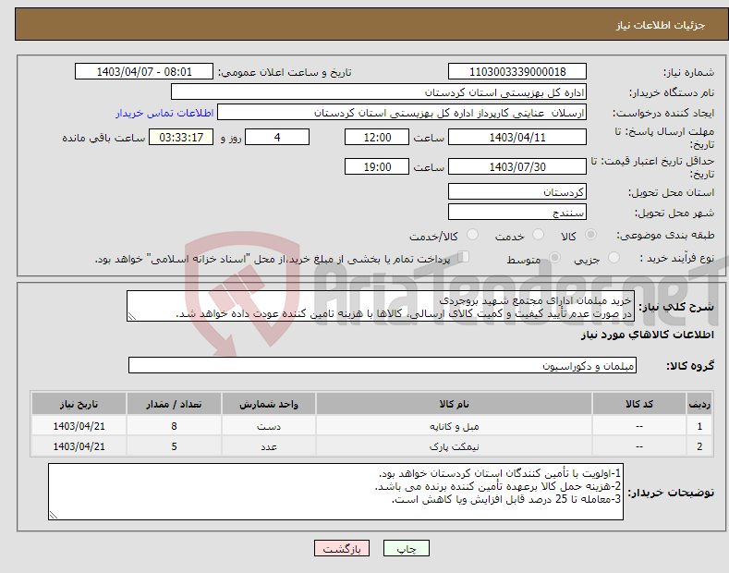This screenshot has height=573, width=729.
Task: Click the تاریخ نیاز column header
Action: 79,404
